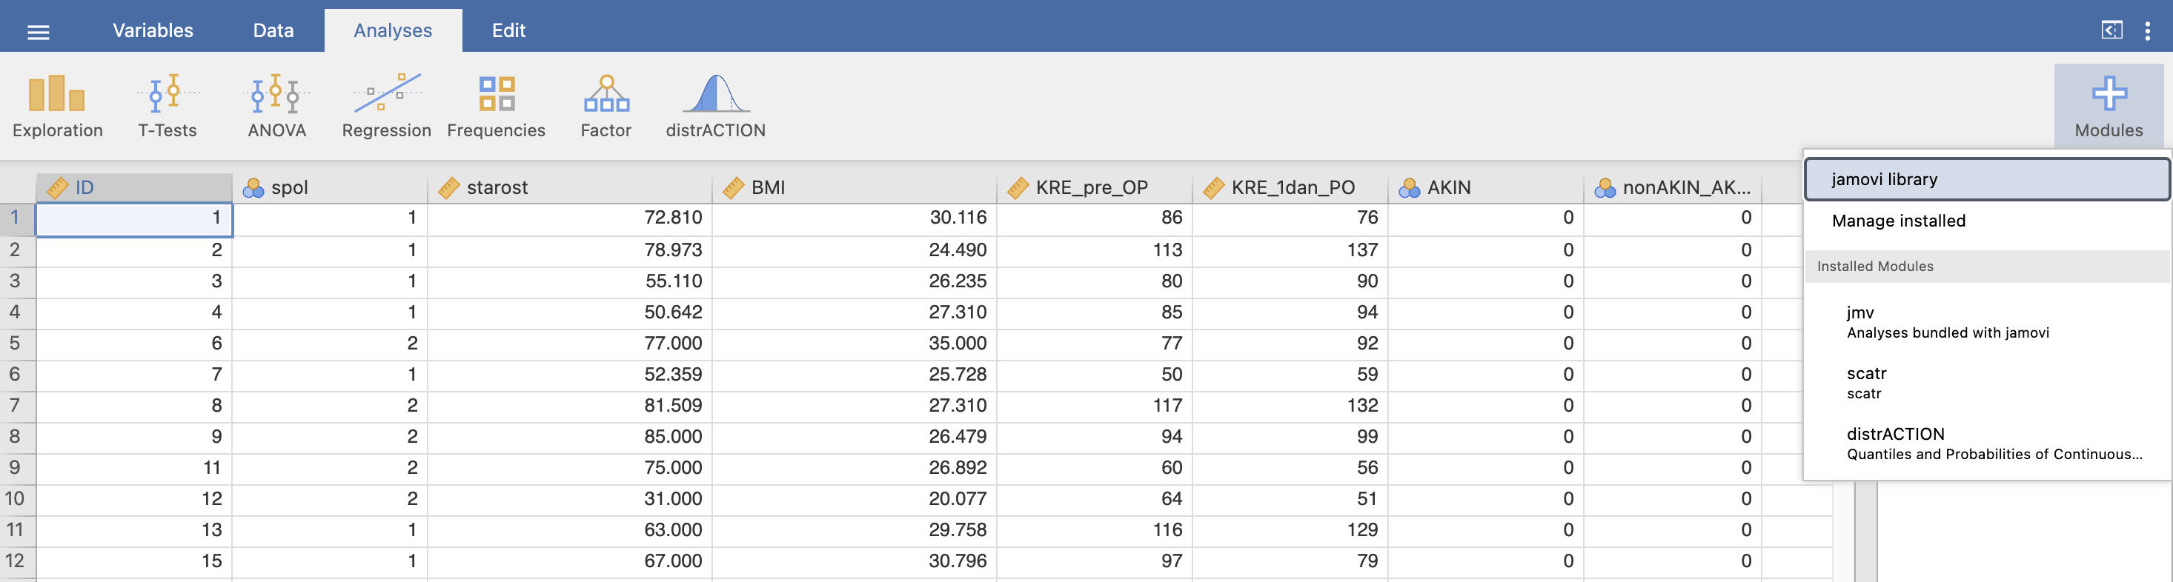Viewport: 2173px width, 582px height.
Task: Click starost value 67.000
Action: [x=569, y=562]
